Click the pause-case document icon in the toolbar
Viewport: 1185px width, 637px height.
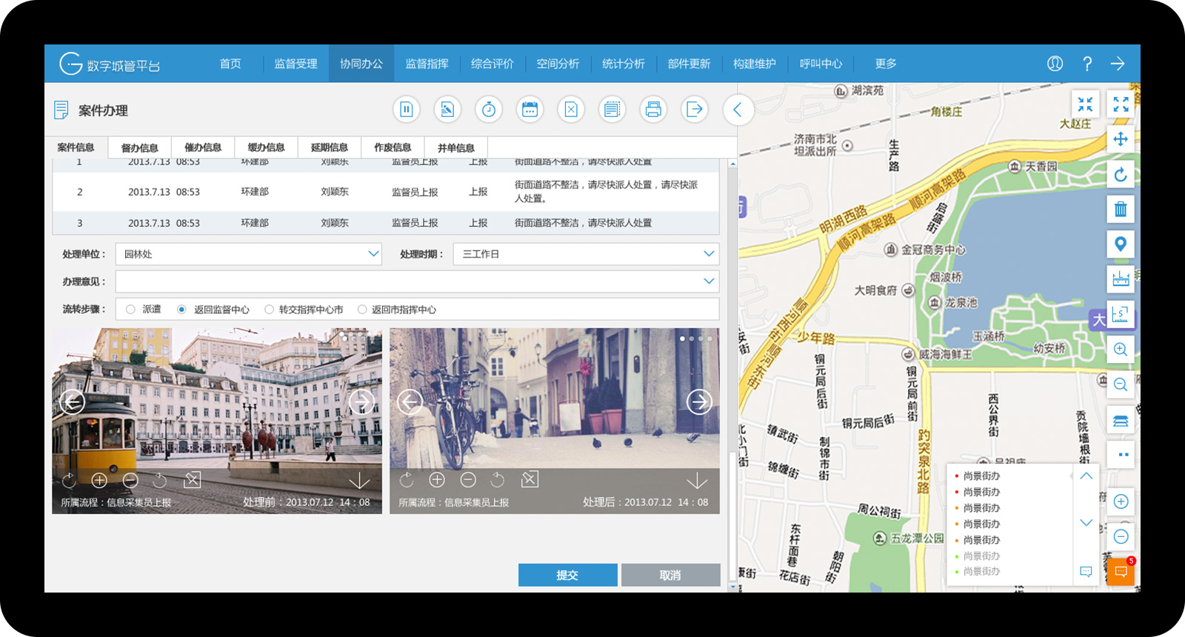pos(406,110)
